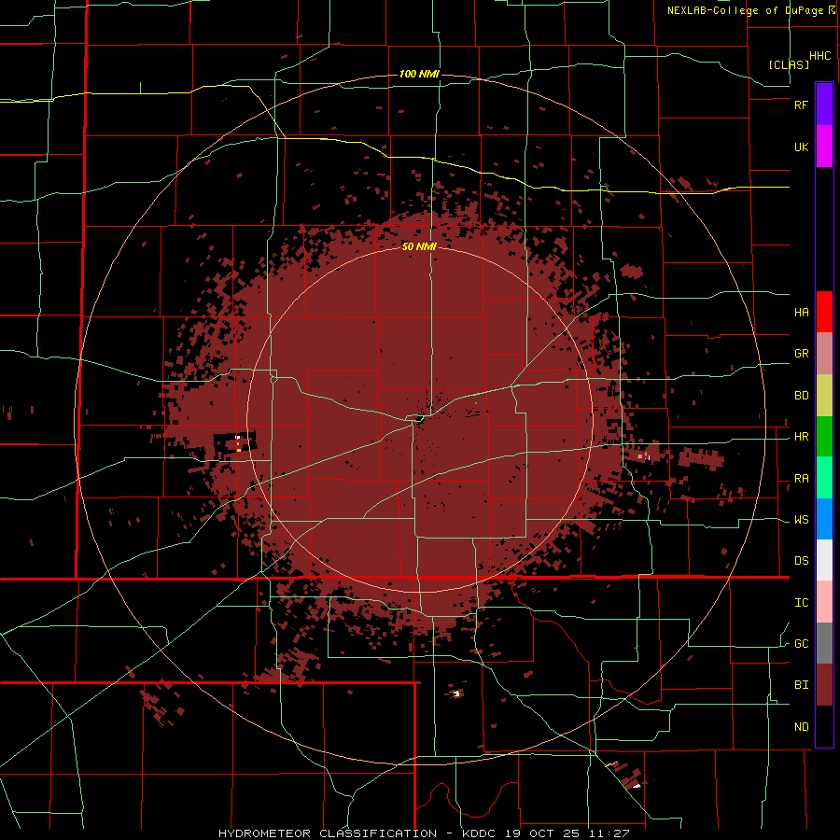This screenshot has width=840, height=840.
Task: Click the RF legend label
Action: tap(802, 105)
